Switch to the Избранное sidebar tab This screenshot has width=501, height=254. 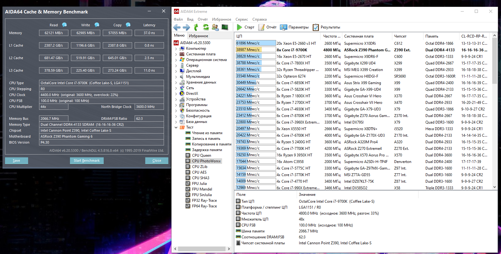199,36
